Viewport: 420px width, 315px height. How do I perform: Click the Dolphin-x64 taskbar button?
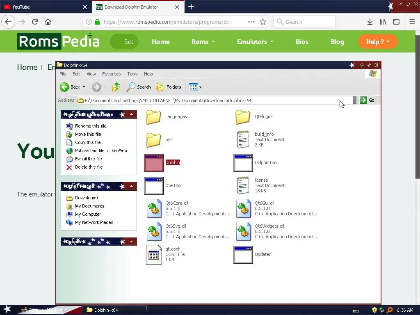tap(115, 310)
